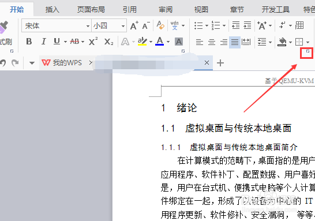Open the 章节 tab

237,9
